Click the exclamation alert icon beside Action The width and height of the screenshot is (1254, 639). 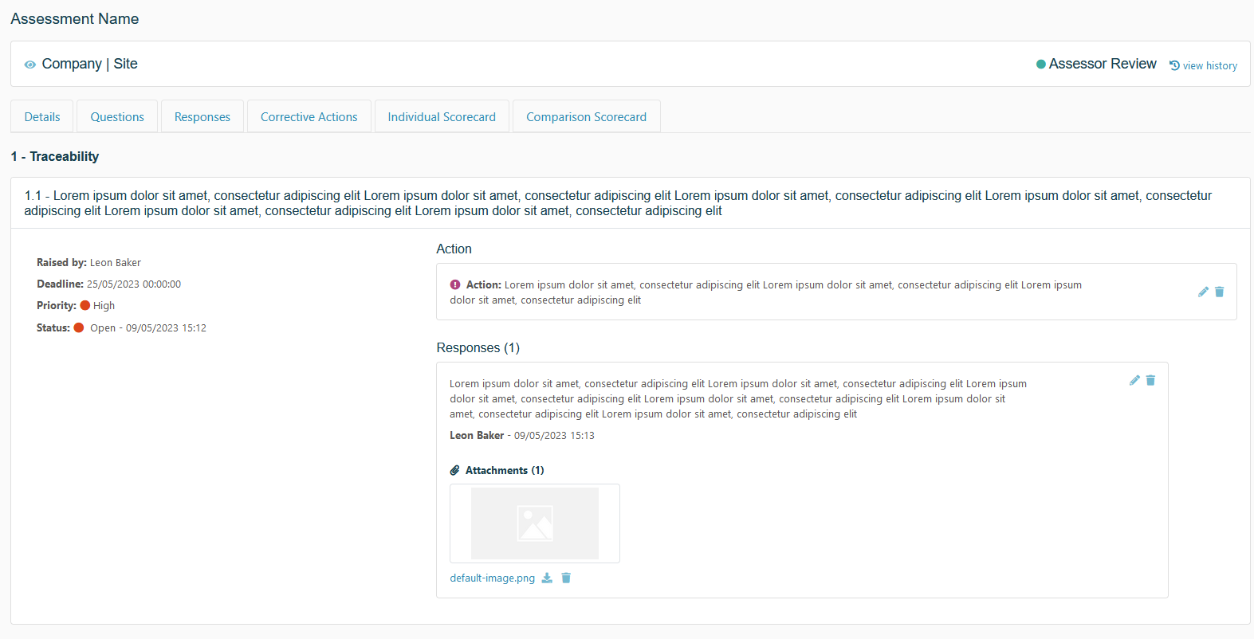455,284
